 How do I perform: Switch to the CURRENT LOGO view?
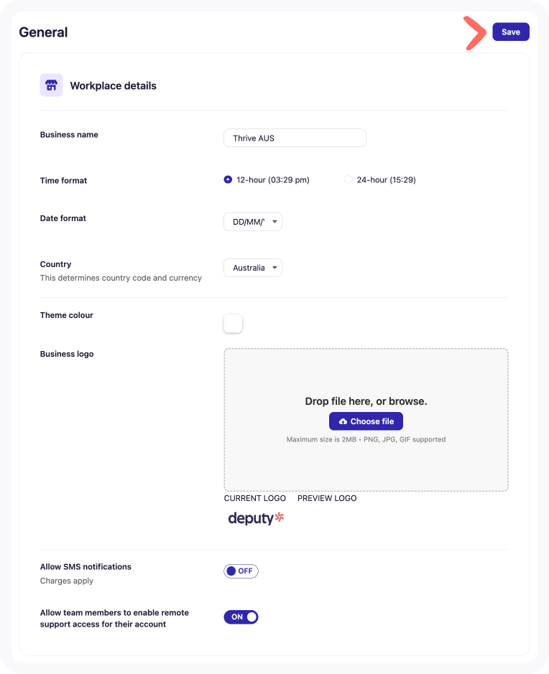[254, 498]
